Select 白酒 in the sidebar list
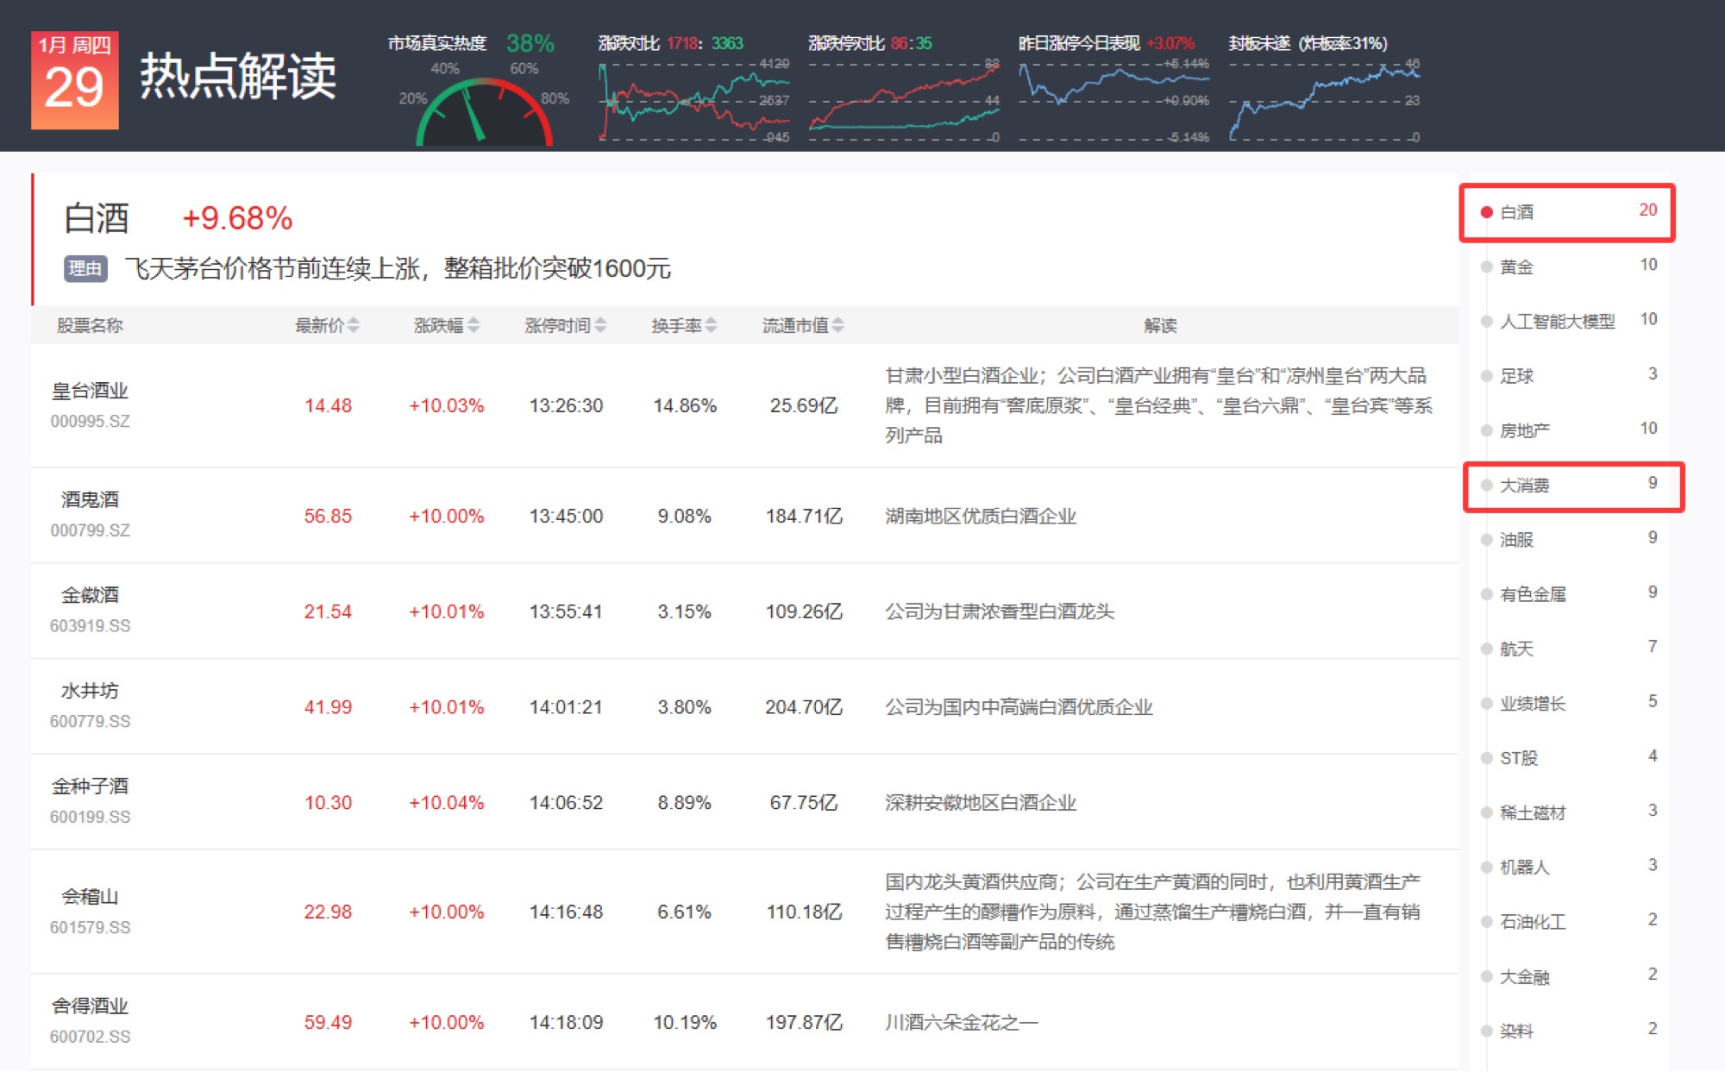The width and height of the screenshot is (1725, 1072). [1516, 212]
